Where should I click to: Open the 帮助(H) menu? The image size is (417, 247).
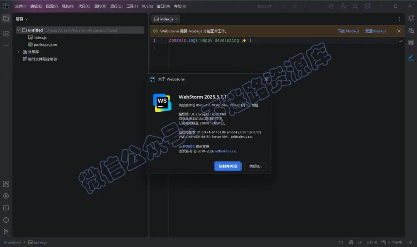[180, 6]
